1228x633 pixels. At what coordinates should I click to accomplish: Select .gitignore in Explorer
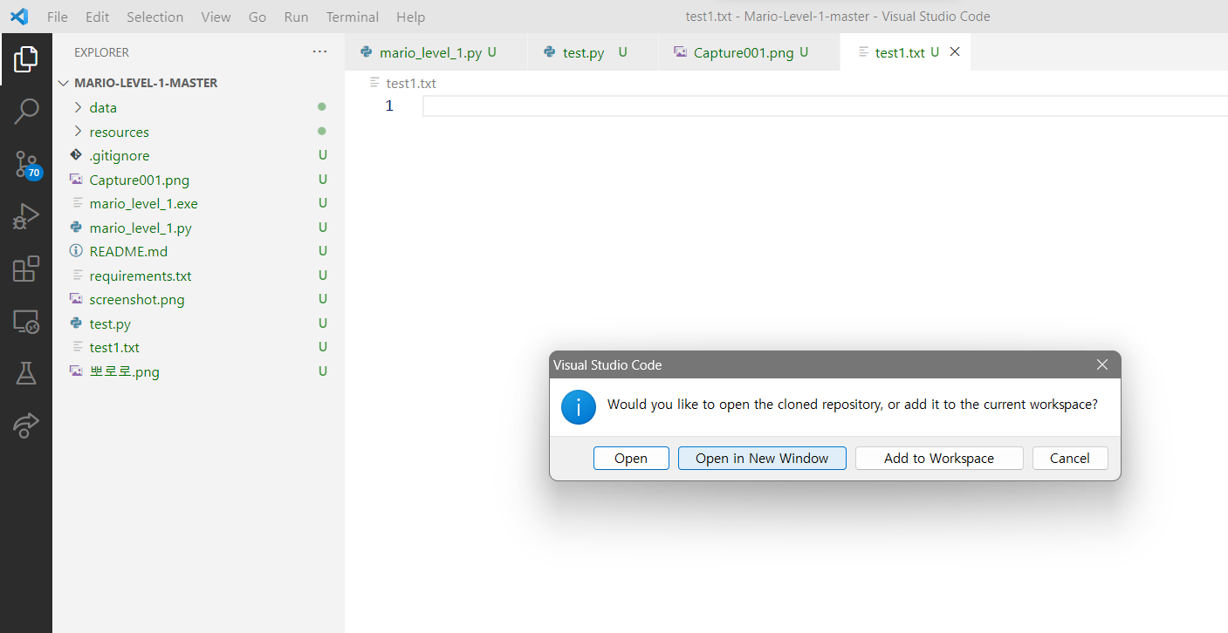[x=198, y=155]
